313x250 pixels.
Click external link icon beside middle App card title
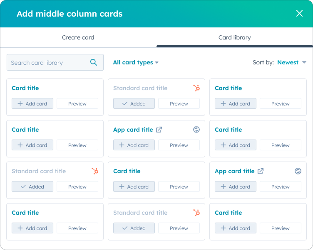pyautogui.click(x=159, y=130)
